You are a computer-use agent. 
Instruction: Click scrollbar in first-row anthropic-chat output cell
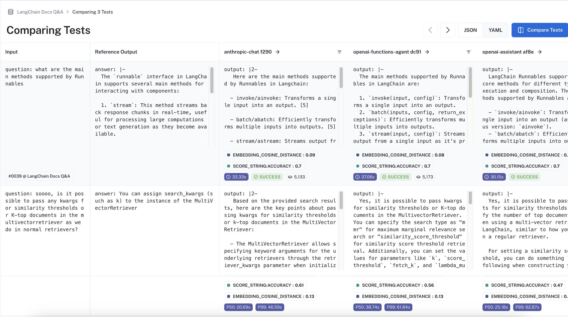click(x=341, y=78)
